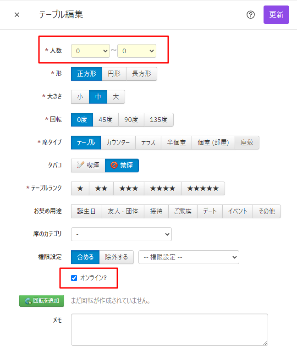Set table rank to four stars
This screenshot has width=297, height=353.
point(163,189)
